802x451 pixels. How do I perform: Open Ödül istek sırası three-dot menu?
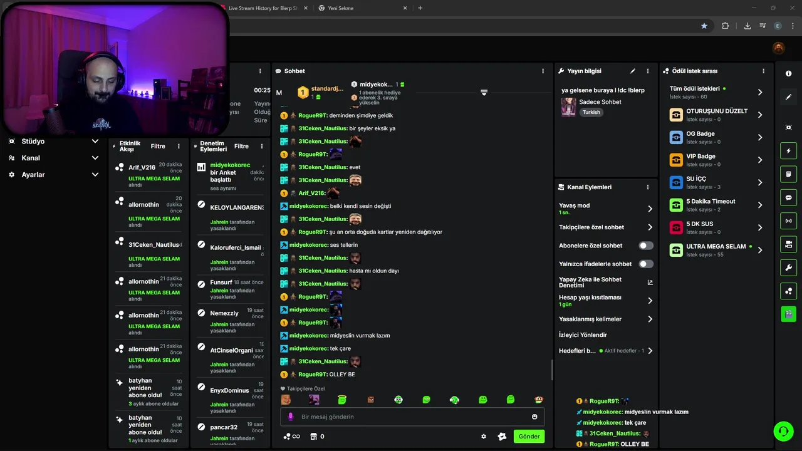(x=764, y=71)
